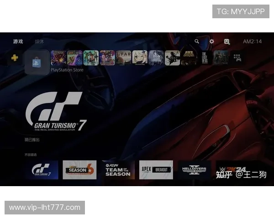Switch to the 游戏 tab
The height and width of the screenshot is (219, 274).
click(18, 42)
